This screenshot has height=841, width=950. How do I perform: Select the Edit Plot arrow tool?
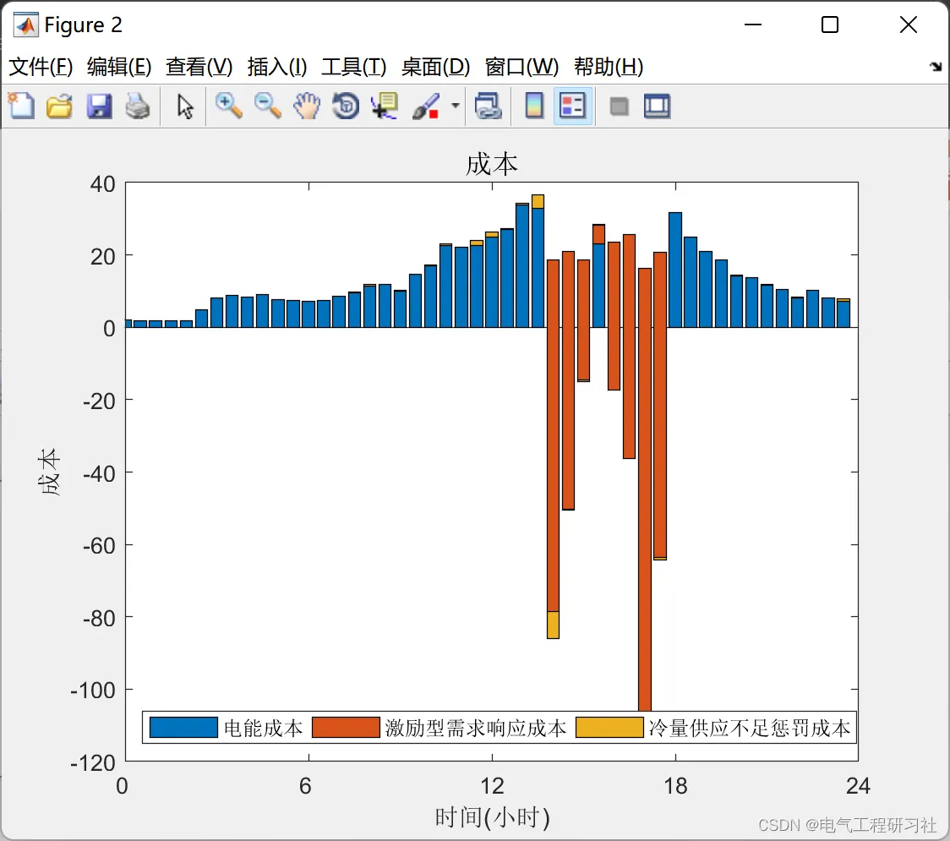(x=185, y=106)
